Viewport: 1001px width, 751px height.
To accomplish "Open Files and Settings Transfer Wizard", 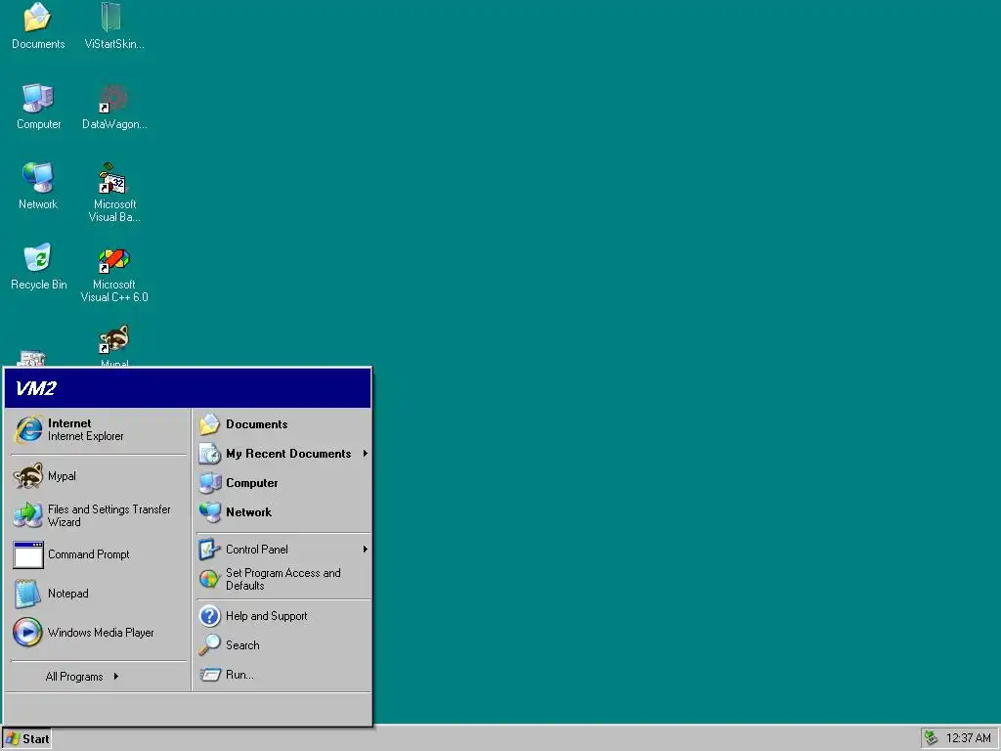I will tap(99, 515).
